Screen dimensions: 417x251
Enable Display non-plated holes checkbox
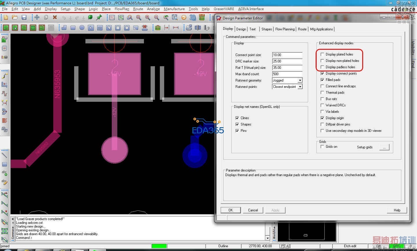click(x=322, y=61)
